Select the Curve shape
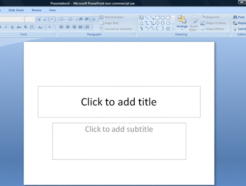The height and width of the screenshot is (186, 246). 152,29
